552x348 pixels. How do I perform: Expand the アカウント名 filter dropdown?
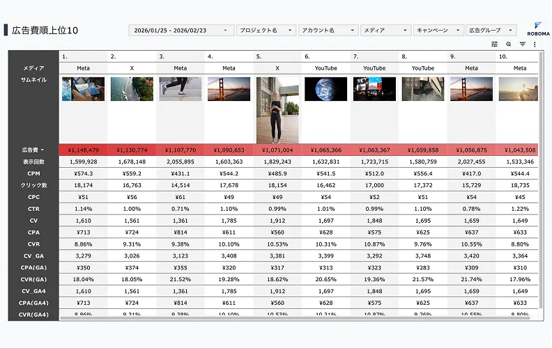click(327, 31)
